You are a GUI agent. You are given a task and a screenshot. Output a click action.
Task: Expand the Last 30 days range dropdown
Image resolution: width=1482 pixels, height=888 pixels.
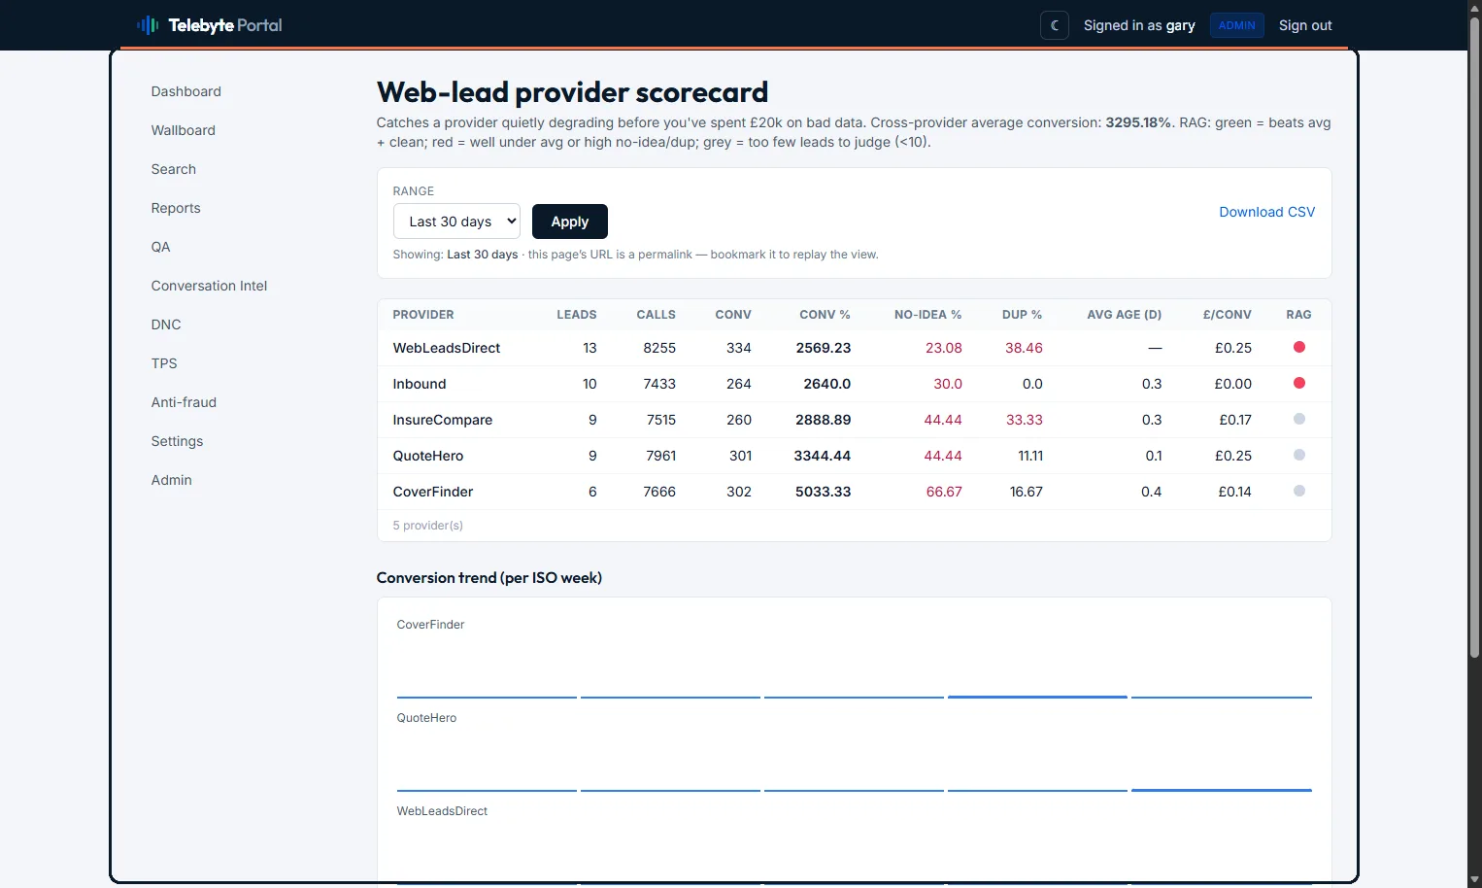click(456, 222)
